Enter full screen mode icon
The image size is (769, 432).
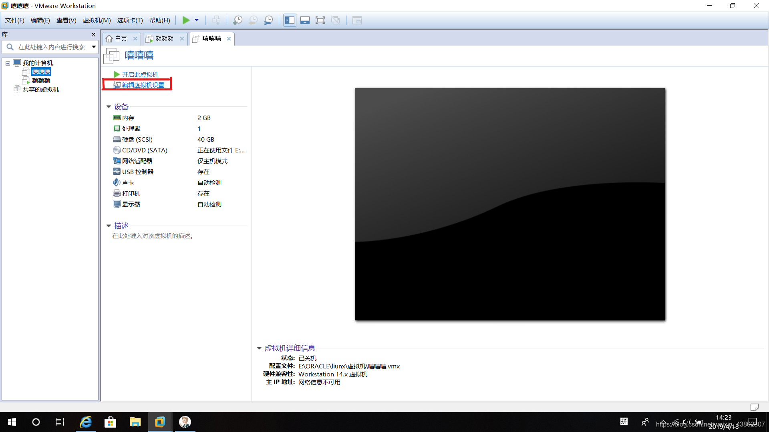(320, 20)
